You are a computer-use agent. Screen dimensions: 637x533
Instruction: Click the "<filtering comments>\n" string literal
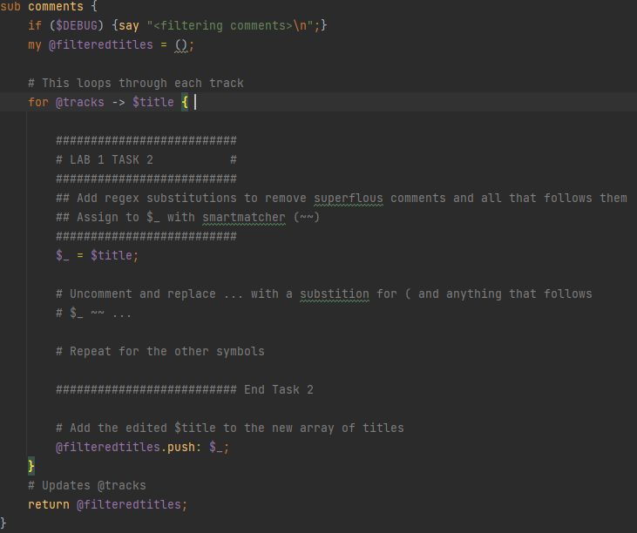coord(230,25)
